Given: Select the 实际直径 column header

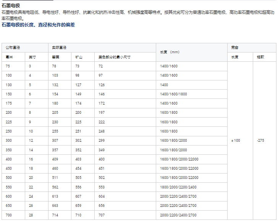Looking at the screenshot, I should click(x=59, y=47).
